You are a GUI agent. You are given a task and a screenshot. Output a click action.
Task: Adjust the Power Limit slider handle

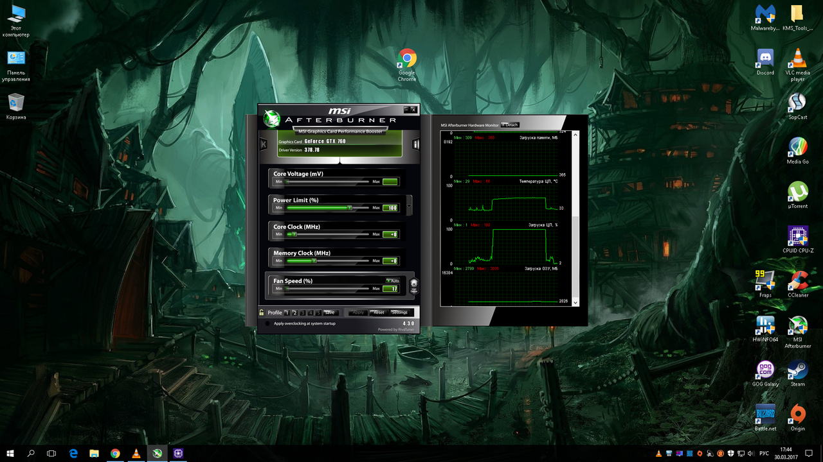[349, 208]
